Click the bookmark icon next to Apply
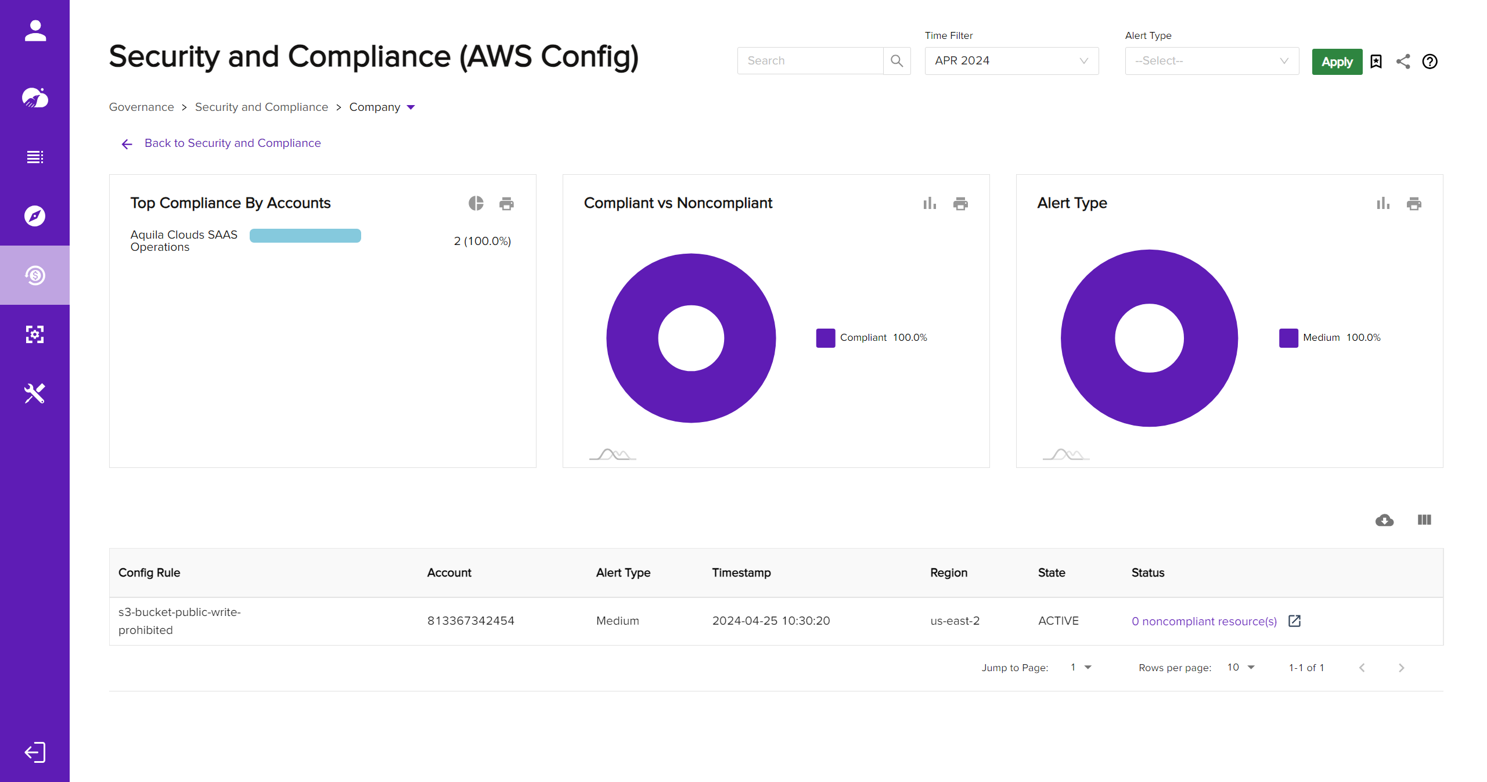Image resolution: width=1487 pixels, height=782 pixels. point(1376,62)
